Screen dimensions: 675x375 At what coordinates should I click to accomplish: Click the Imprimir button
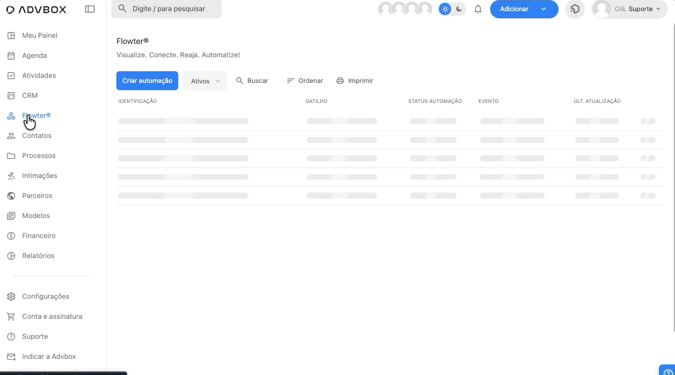[355, 81]
